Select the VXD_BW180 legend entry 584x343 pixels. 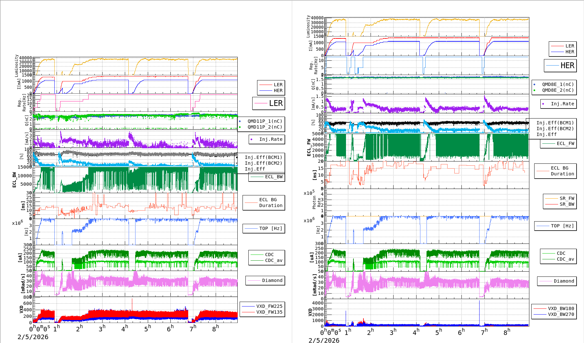coord(554,309)
